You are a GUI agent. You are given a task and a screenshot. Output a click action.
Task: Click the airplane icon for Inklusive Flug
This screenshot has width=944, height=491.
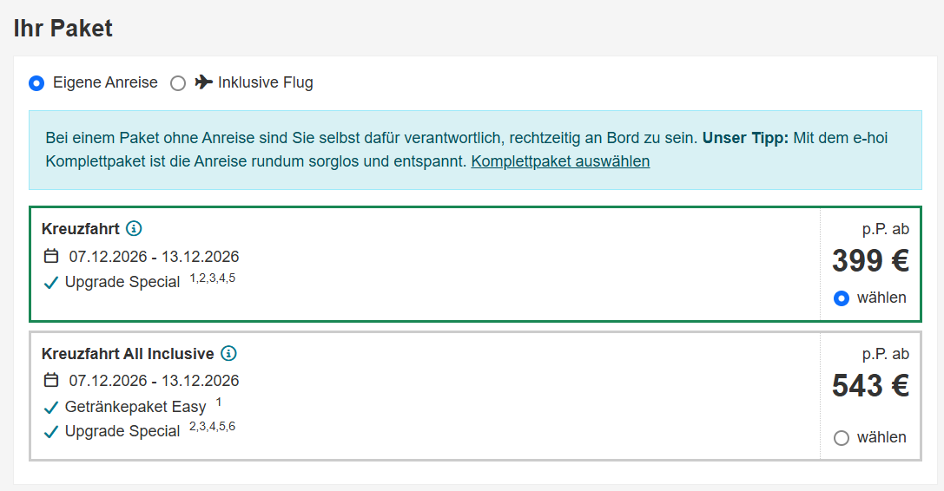pyautogui.click(x=203, y=82)
